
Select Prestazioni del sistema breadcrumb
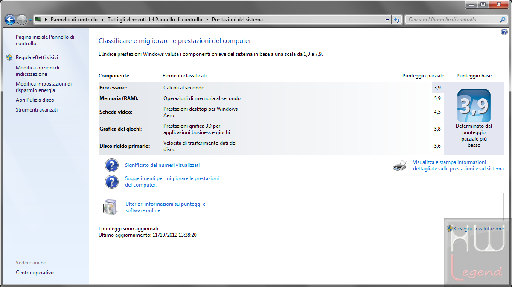coord(237,20)
